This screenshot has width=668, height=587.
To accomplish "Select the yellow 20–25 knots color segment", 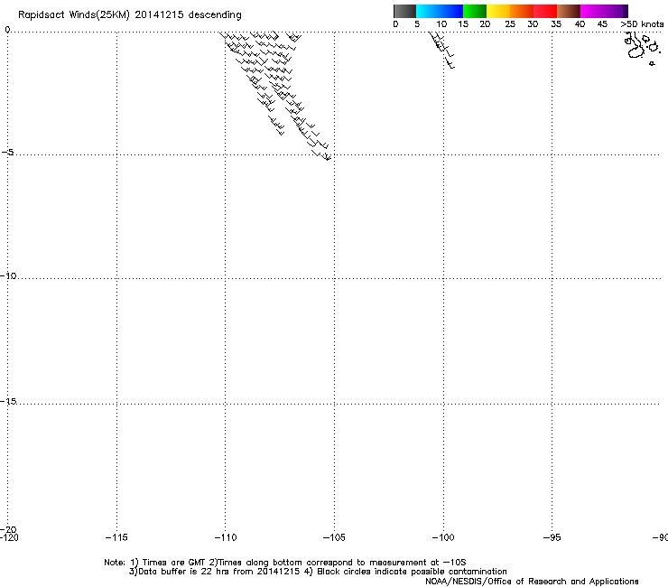I will click(x=498, y=11).
